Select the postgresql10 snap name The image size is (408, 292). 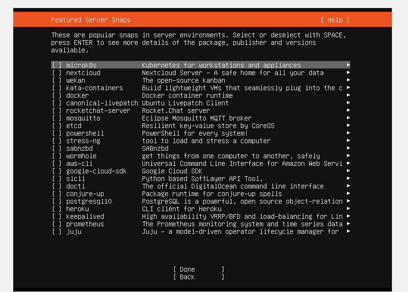point(89,201)
